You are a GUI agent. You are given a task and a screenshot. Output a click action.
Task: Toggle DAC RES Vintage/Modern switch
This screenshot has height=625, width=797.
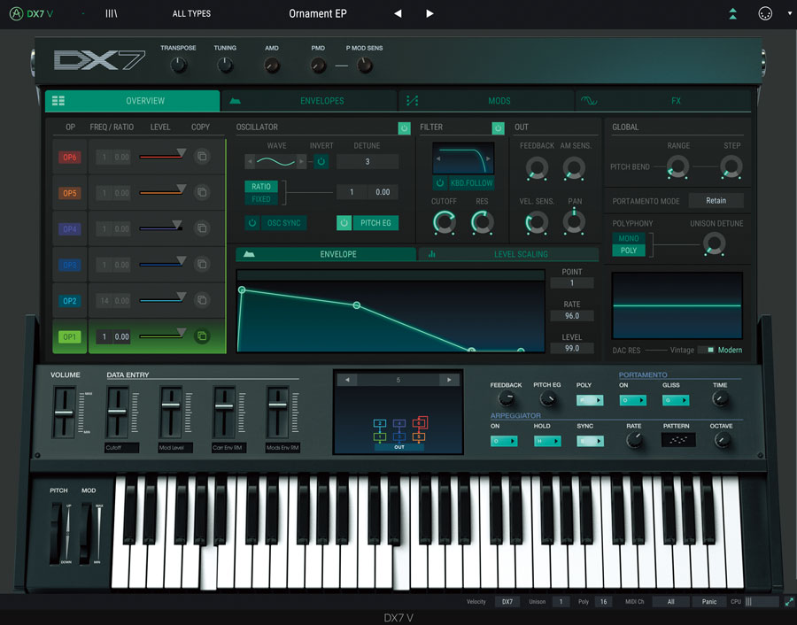tap(707, 350)
